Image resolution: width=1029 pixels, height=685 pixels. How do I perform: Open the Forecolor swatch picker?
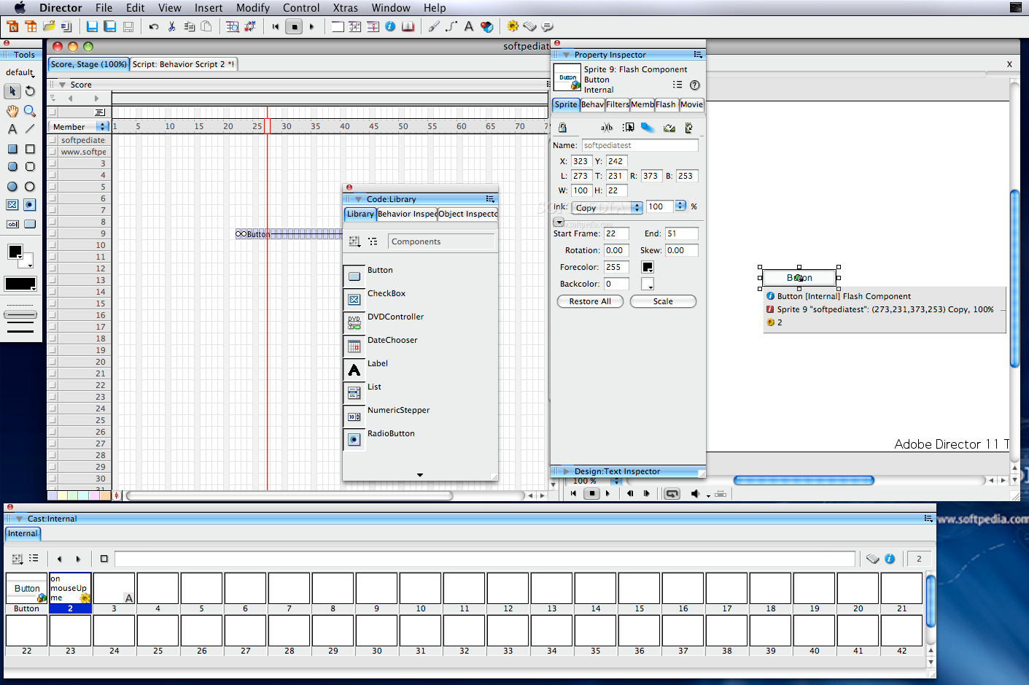647,267
